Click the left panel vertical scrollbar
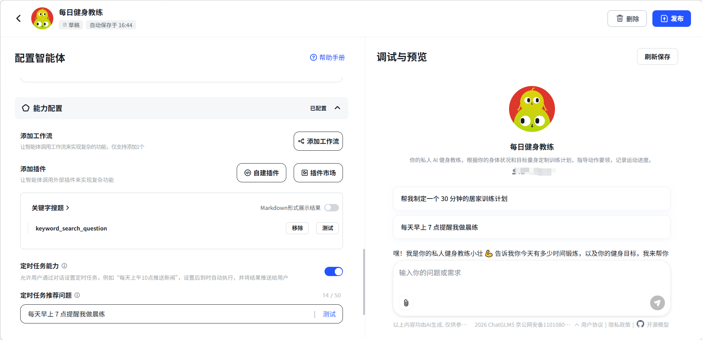 click(364, 282)
